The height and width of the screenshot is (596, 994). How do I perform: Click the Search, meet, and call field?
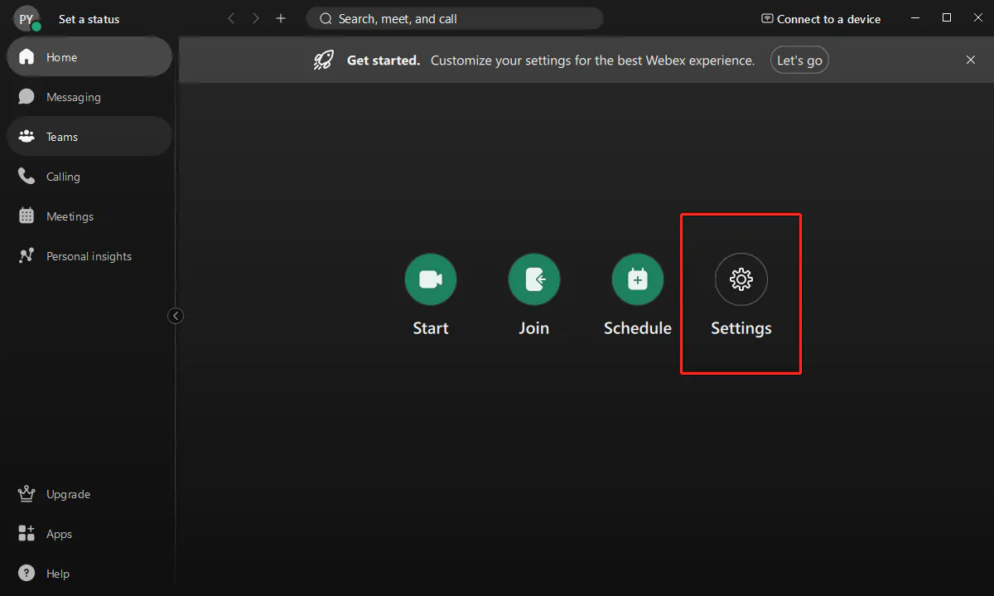454,18
